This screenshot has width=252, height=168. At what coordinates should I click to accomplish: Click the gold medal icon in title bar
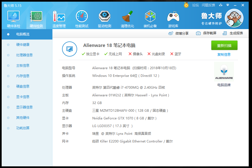(x=186, y=5)
